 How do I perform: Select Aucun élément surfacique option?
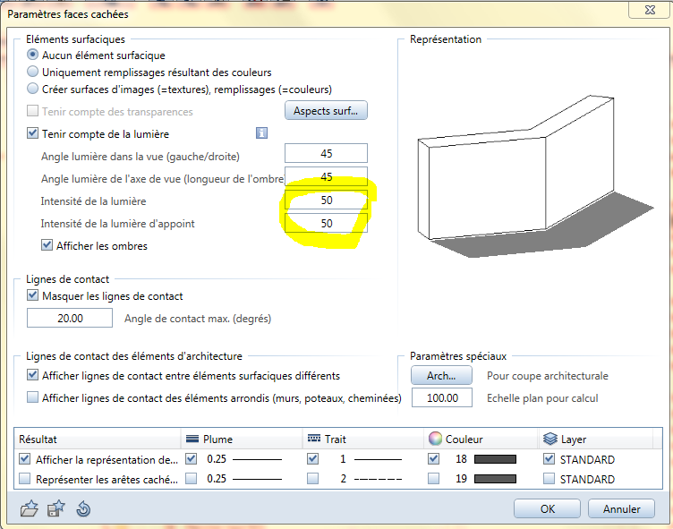pyautogui.click(x=32, y=55)
